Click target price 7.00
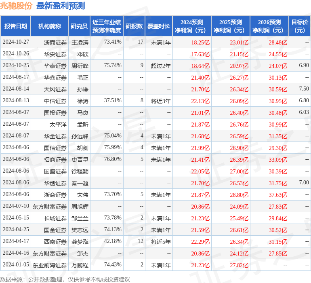311x283 pixels. point(304,182)
